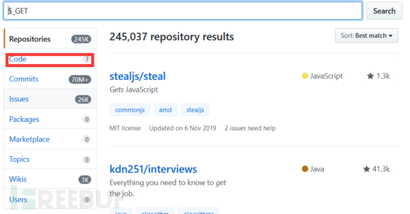Focus the $_GET search input field
Viewport: 410px width, 214px height.
click(x=183, y=11)
